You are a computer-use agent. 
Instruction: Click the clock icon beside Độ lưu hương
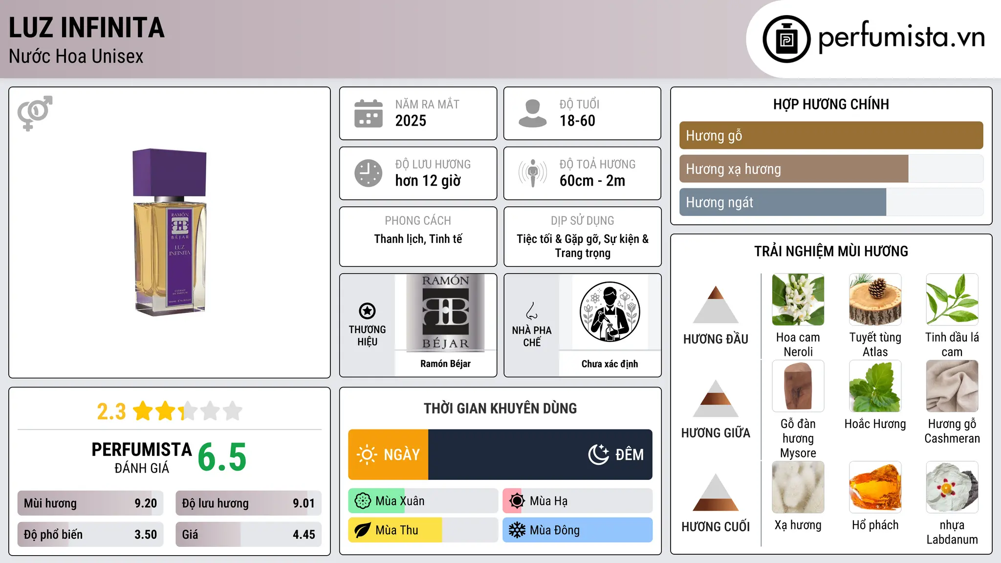(369, 173)
